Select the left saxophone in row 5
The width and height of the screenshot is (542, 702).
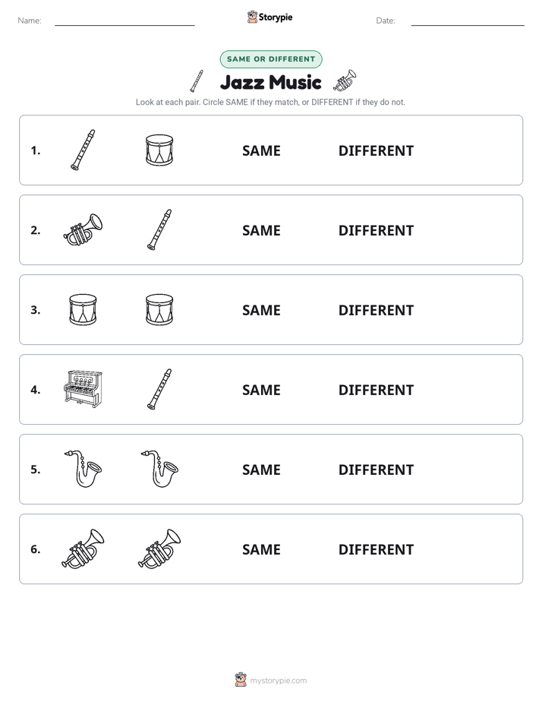click(x=83, y=469)
